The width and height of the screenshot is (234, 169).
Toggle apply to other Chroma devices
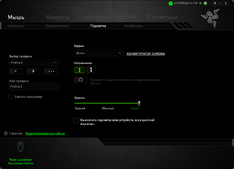(x=81, y=80)
